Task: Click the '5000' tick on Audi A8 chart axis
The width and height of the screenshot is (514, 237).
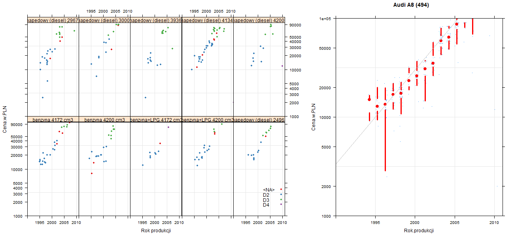Action: 326,147
